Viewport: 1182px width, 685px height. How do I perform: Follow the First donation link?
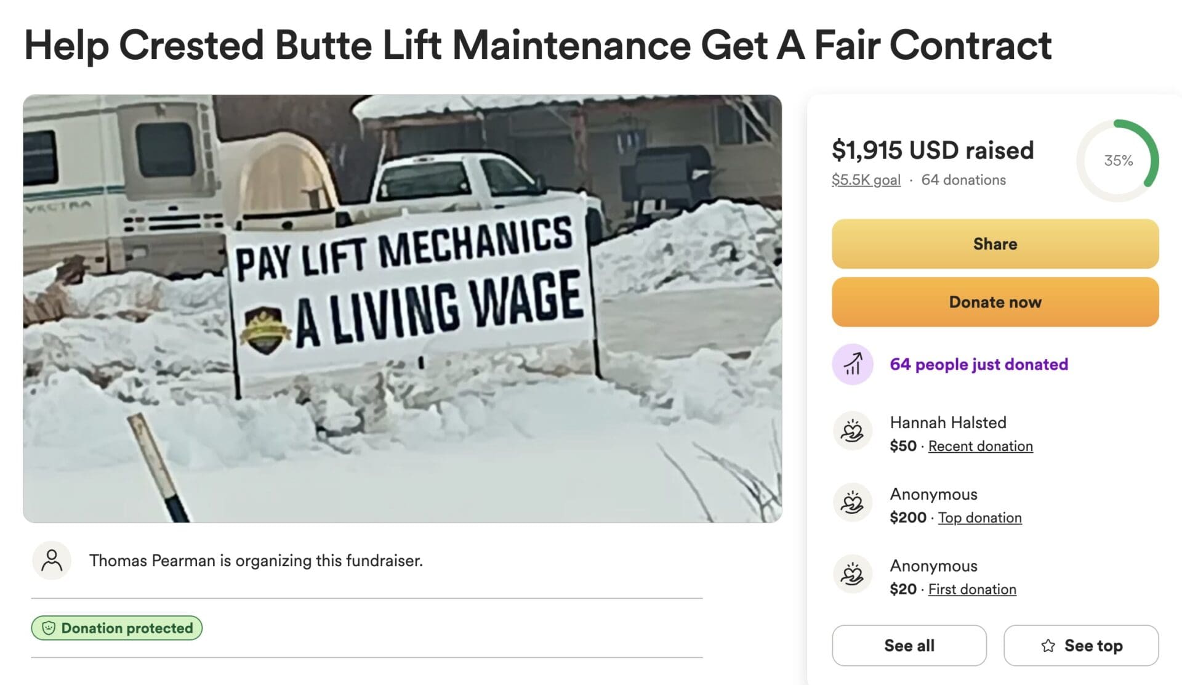972,589
